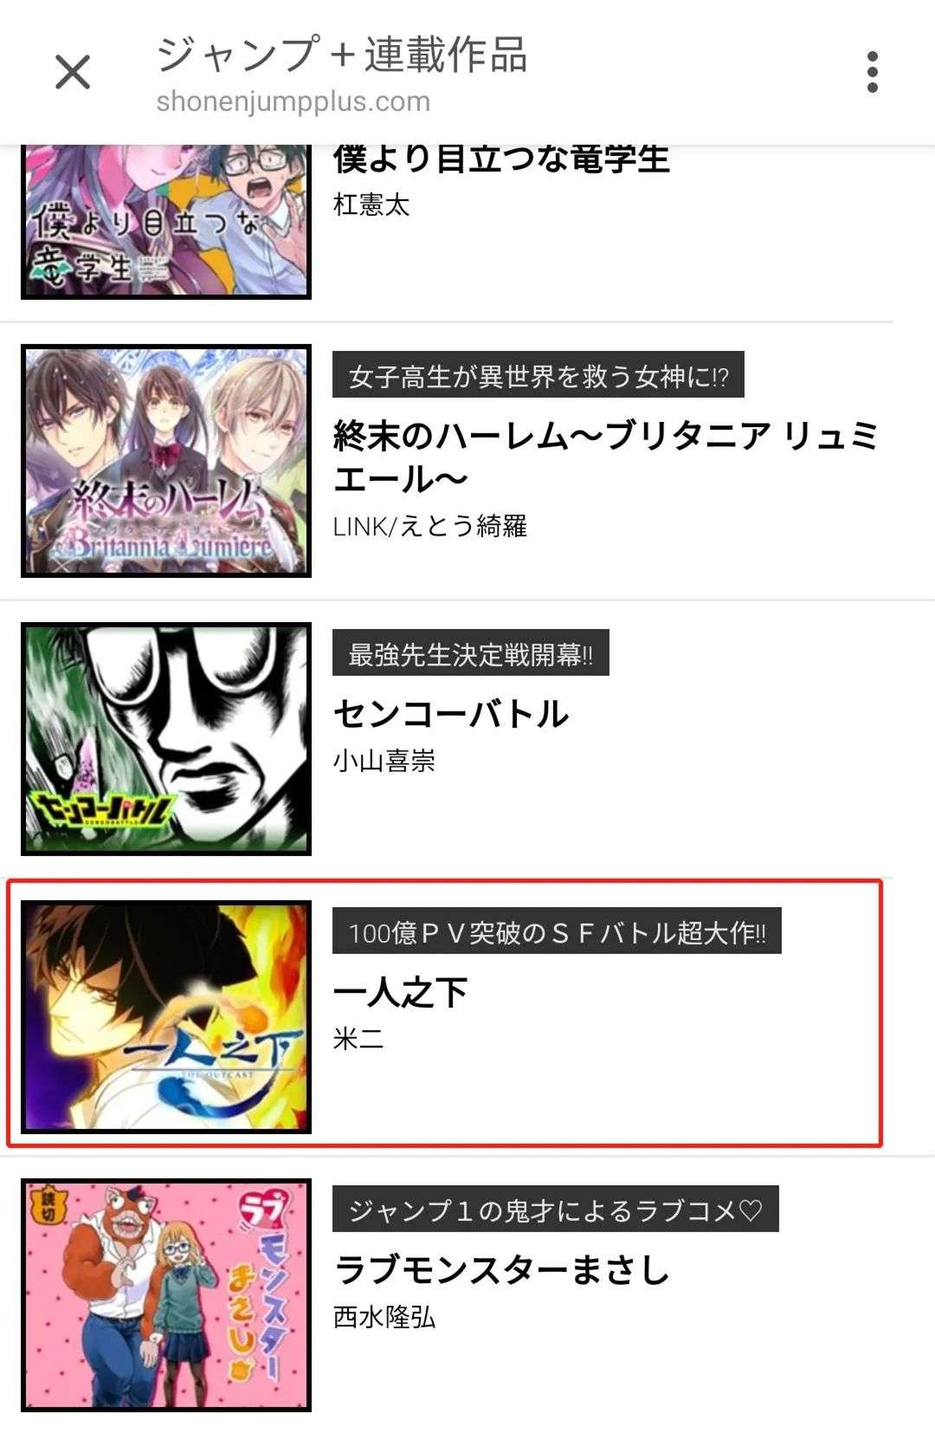Tap the 100億PV突破のSFバトル超大作!! label
This screenshot has height=1433, width=935.
pos(557,931)
